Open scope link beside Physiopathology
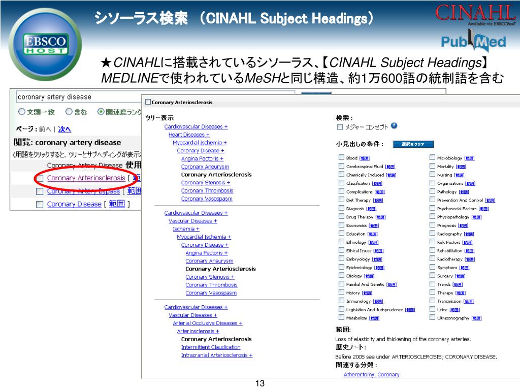 (x=476, y=217)
